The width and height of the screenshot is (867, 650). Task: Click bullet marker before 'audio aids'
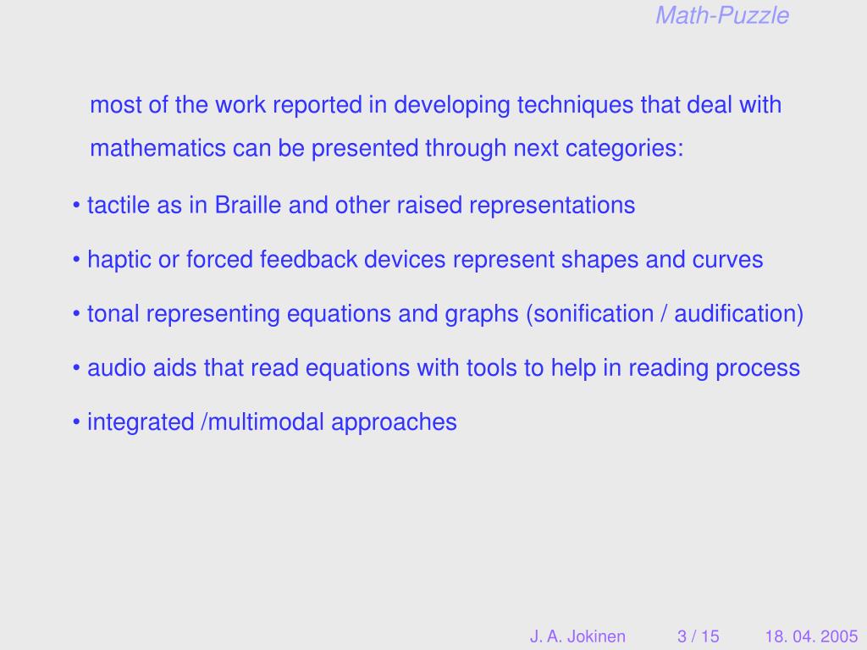pyautogui.click(x=76, y=368)
